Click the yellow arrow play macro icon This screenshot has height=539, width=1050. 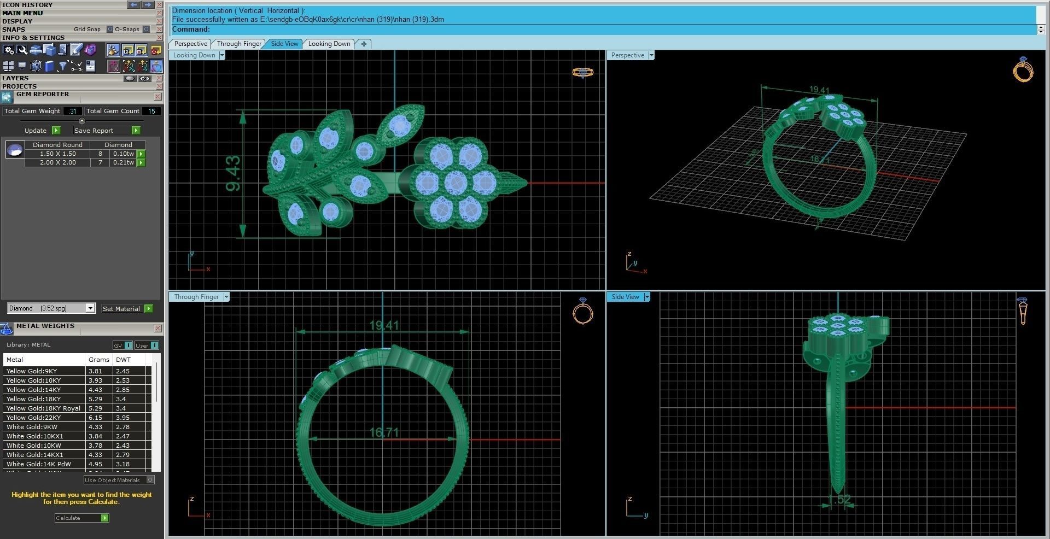point(128,50)
